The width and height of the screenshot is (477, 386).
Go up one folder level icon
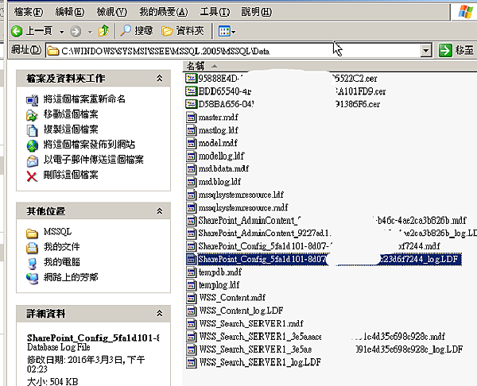click(x=103, y=31)
